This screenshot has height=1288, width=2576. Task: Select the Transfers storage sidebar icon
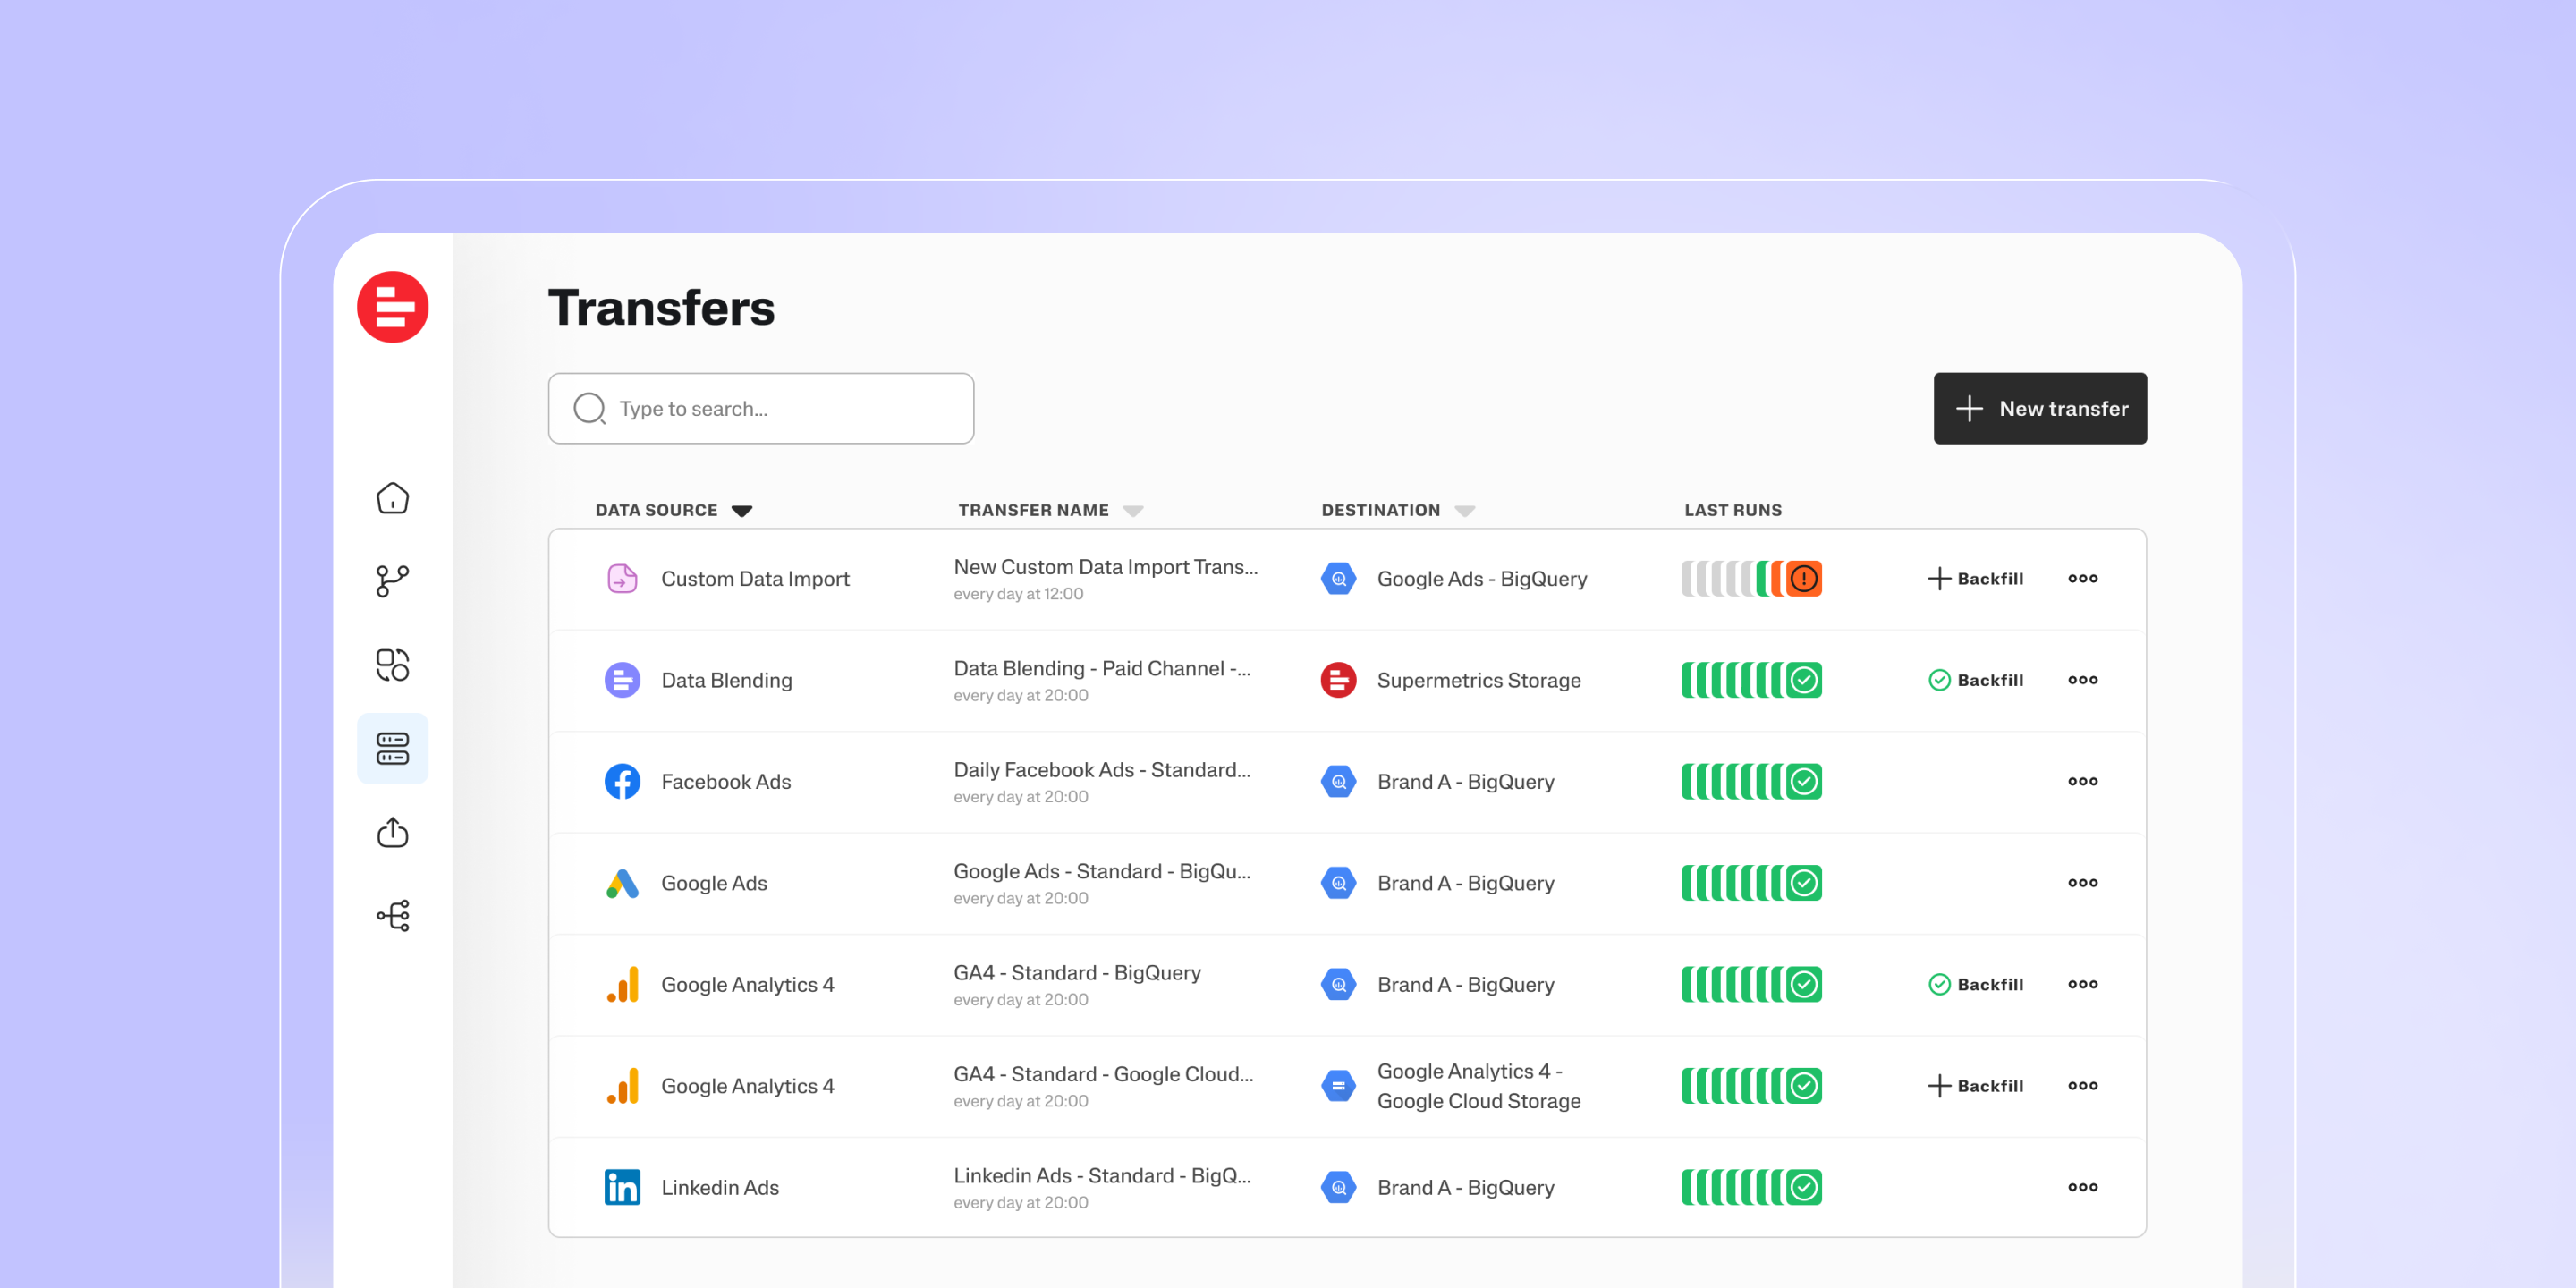click(392, 748)
